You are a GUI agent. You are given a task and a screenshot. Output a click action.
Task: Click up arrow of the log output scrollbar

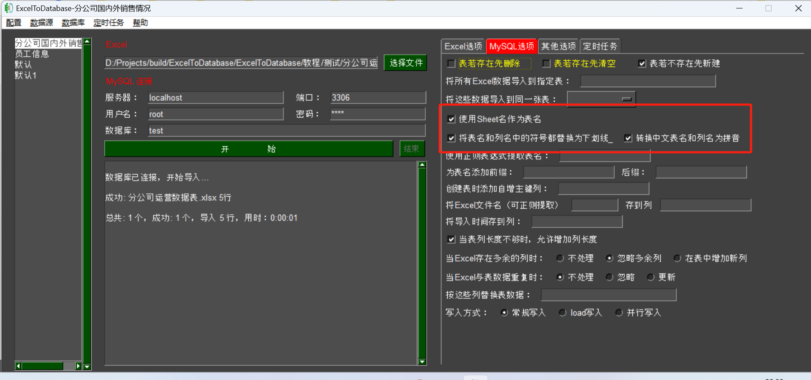tap(422, 164)
